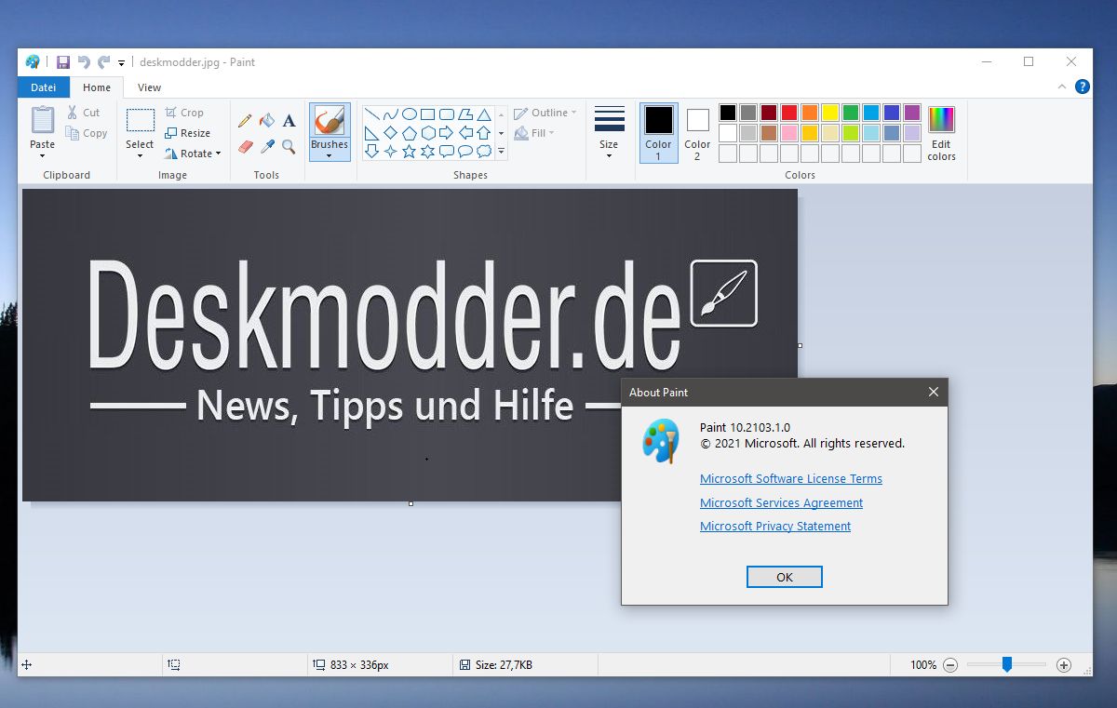This screenshot has height=708, width=1117.
Task: Pick the red color swatch
Action: 789,113
